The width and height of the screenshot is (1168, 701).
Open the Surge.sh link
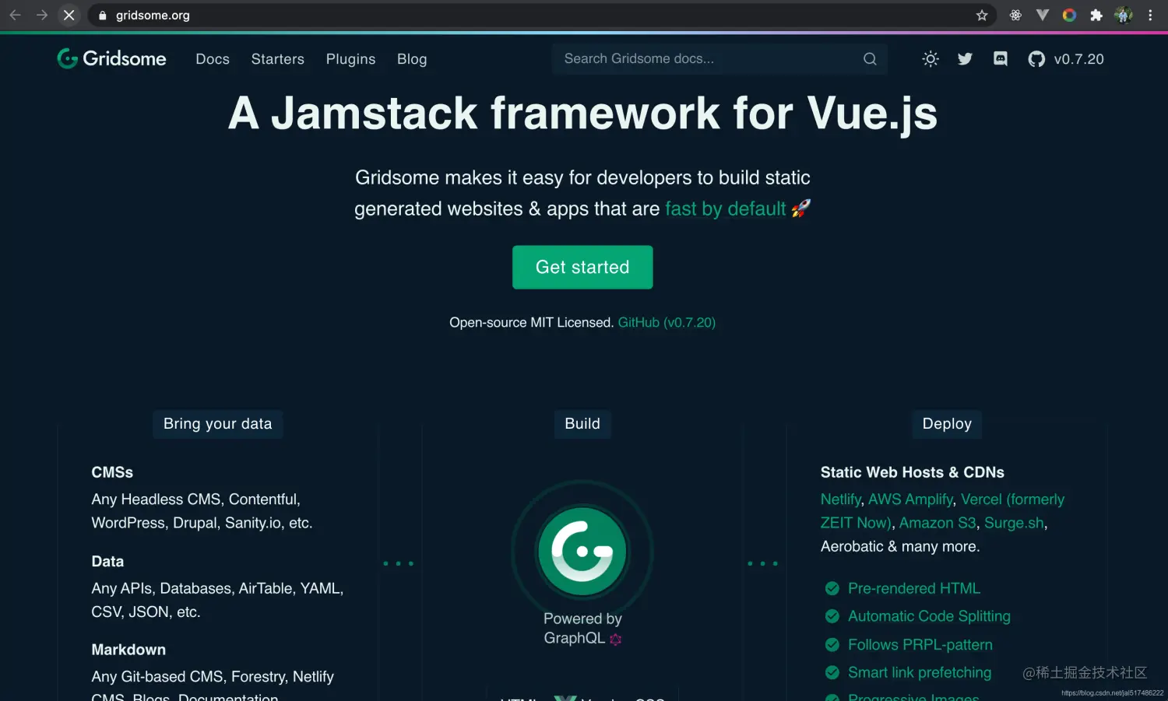click(x=1014, y=523)
